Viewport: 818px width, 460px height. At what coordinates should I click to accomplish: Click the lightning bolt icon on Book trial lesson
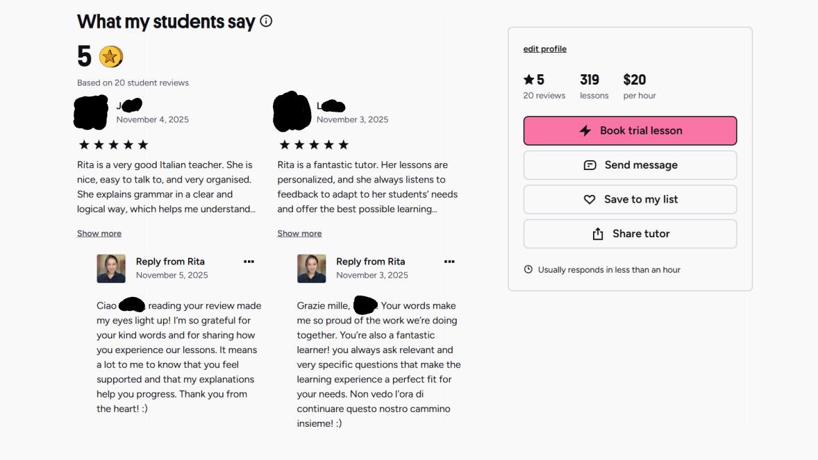tap(585, 130)
